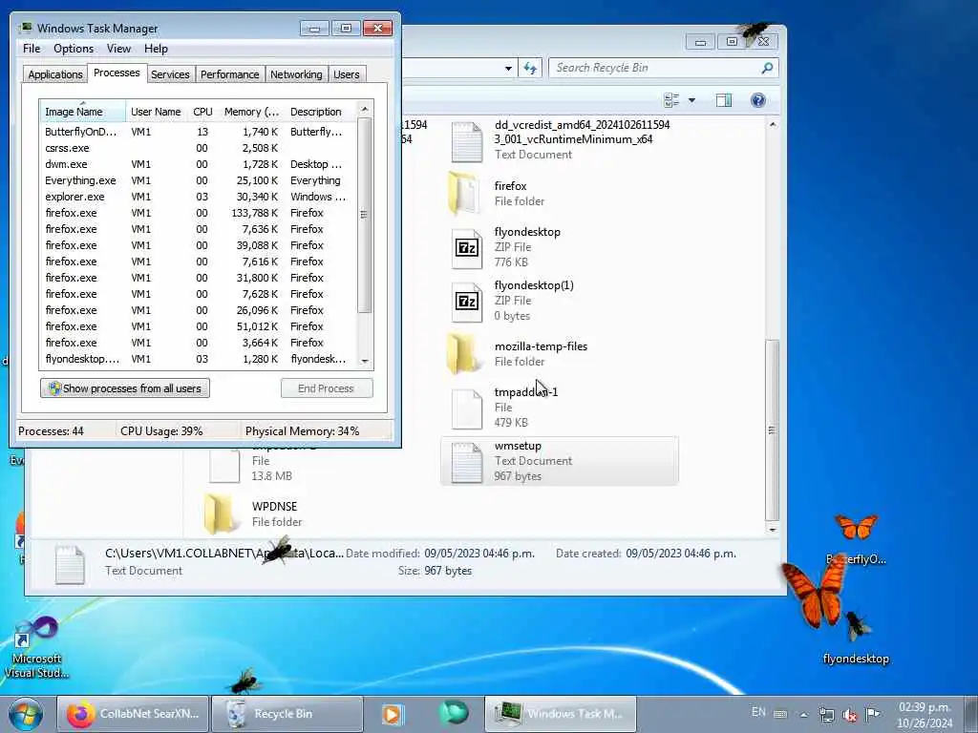
Task: Open Windows Media Player from taskbar
Action: click(x=393, y=714)
